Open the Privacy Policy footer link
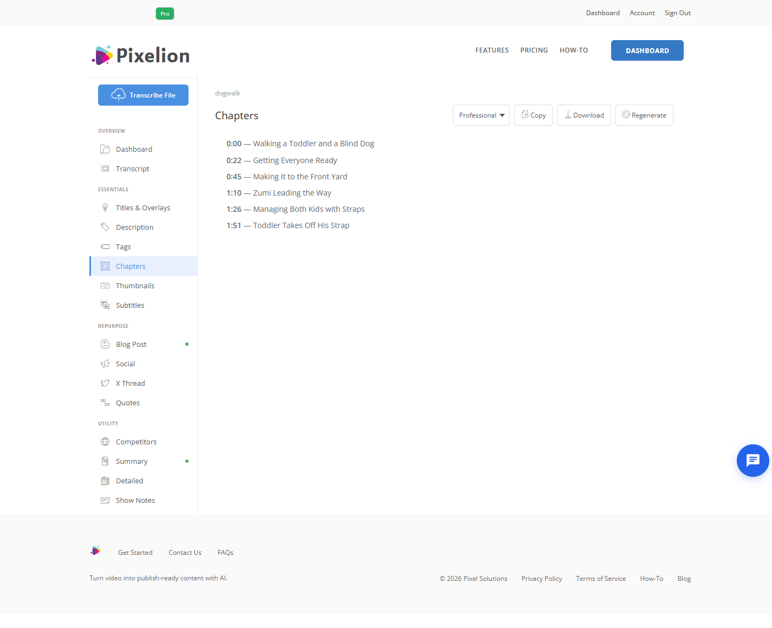 coord(542,579)
